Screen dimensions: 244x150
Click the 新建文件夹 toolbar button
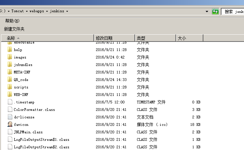(14, 29)
